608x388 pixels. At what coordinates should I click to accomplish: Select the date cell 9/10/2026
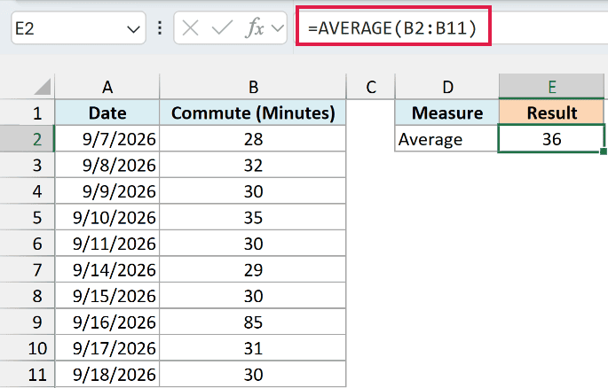[107, 217]
